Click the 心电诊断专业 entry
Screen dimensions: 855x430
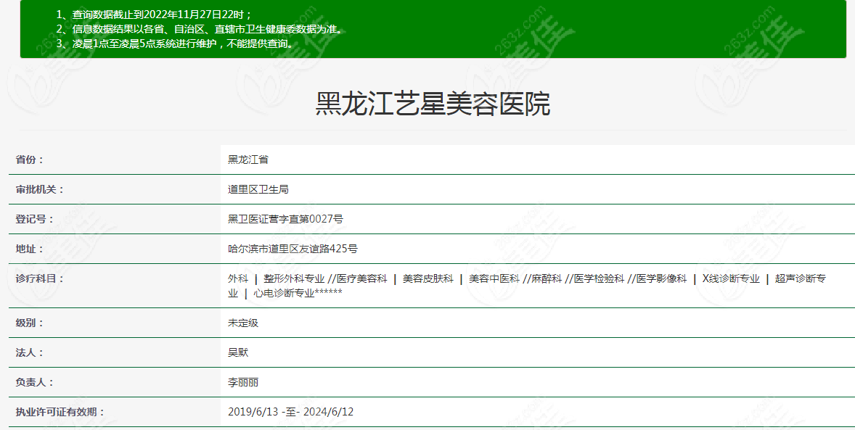284,294
